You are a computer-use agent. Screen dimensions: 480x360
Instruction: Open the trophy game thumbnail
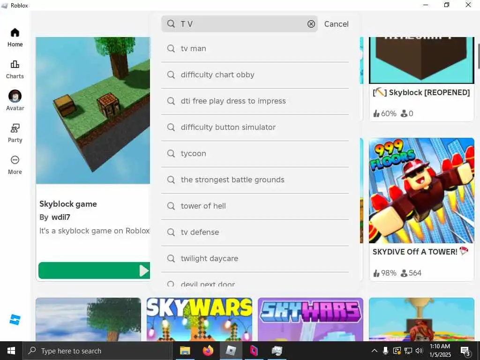pyautogui.click(x=421, y=319)
